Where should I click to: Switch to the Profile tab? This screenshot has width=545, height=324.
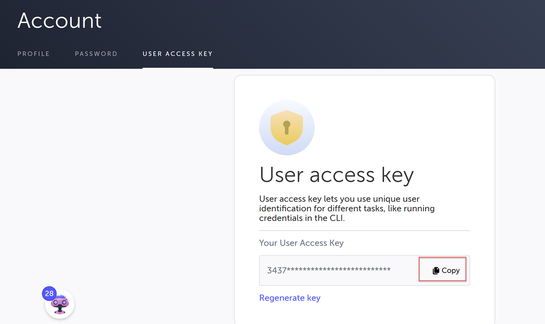33,54
